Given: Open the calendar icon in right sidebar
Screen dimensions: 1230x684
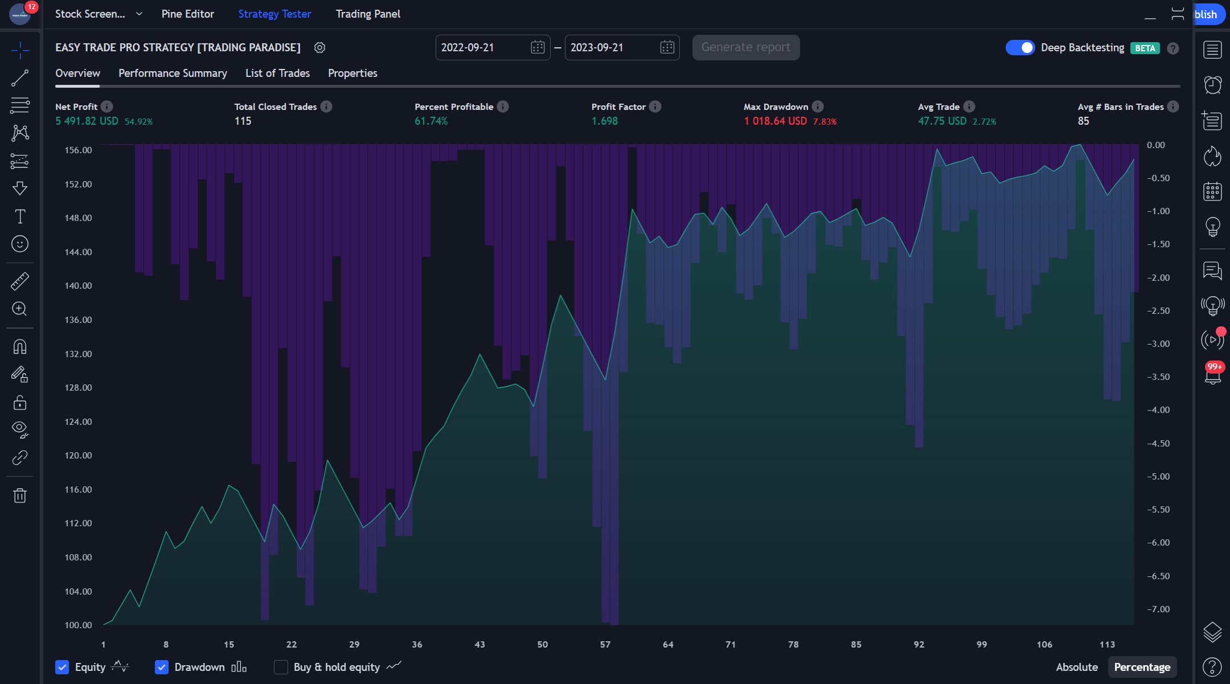Looking at the screenshot, I should [1212, 191].
